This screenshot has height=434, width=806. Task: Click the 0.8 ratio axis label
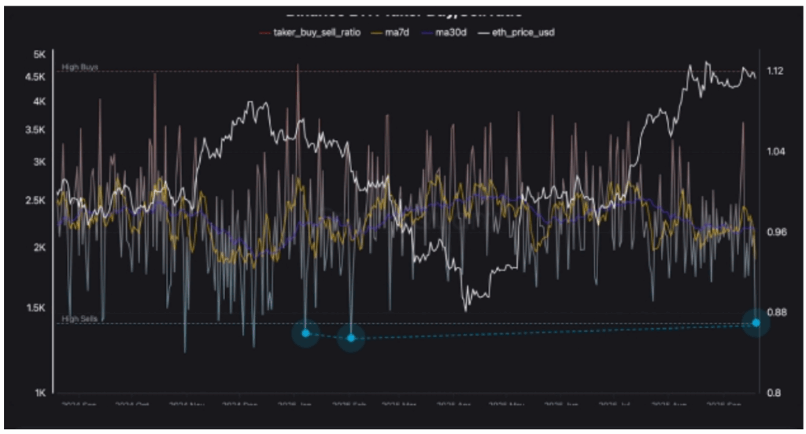point(774,393)
